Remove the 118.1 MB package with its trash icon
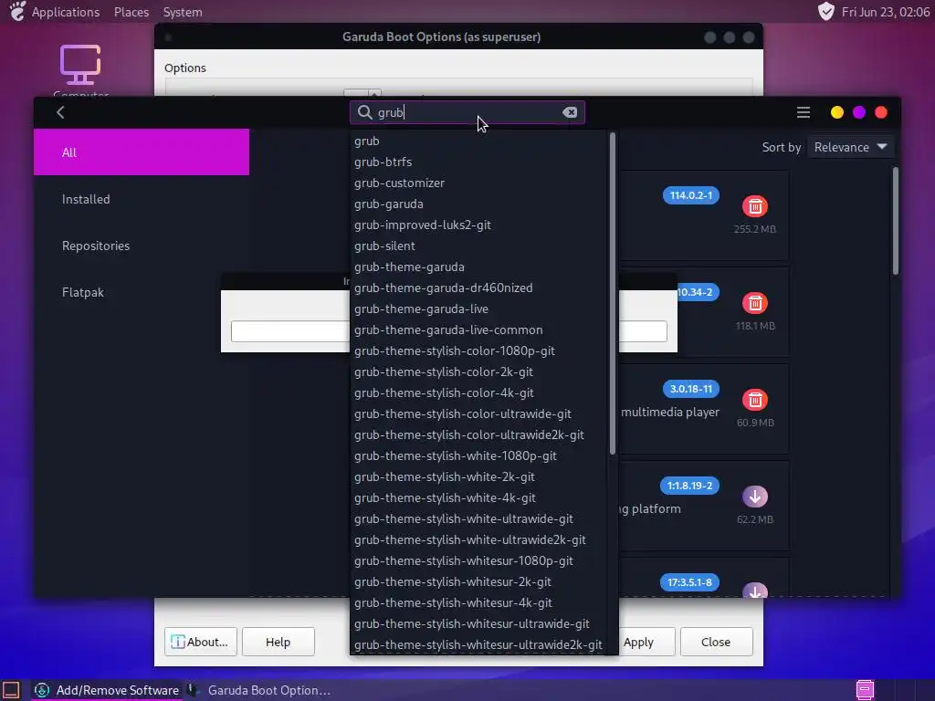Image resolution: width=935 pixels, height=701 pixels. click(755, 303)
